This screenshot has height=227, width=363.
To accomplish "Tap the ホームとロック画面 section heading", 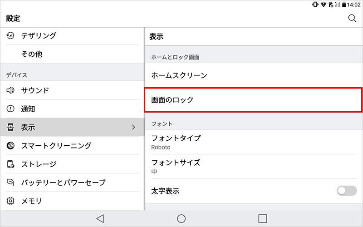I will [175, 57].
